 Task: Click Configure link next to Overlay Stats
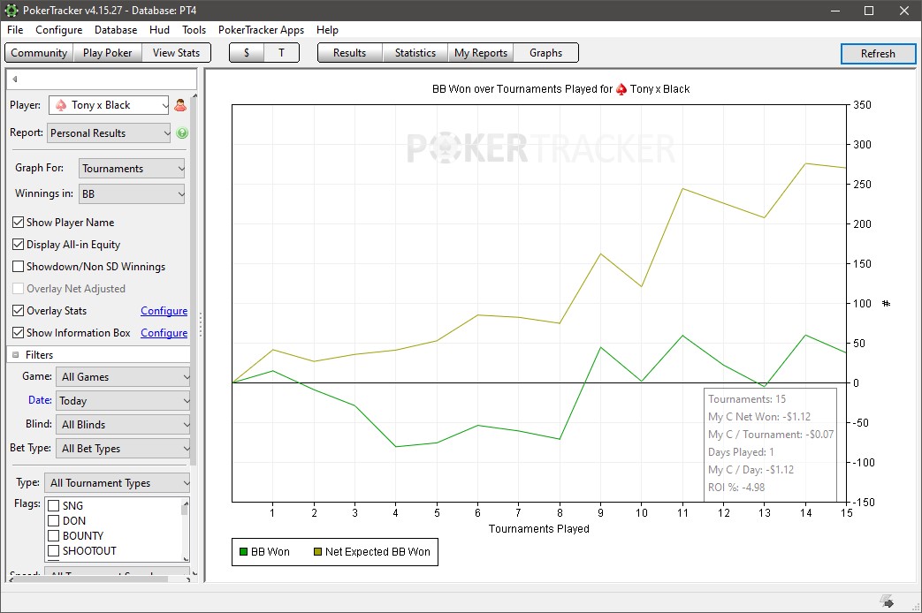[164, 311]
